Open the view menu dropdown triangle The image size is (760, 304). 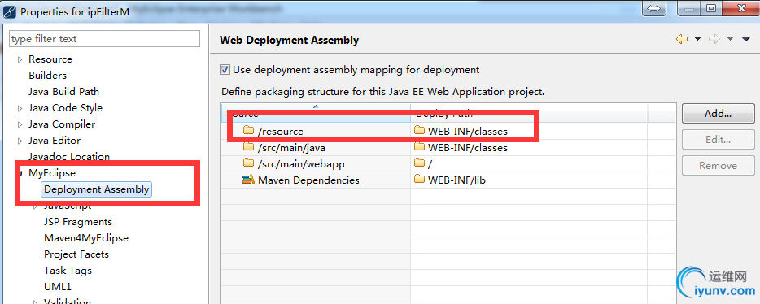click(746, 39)
